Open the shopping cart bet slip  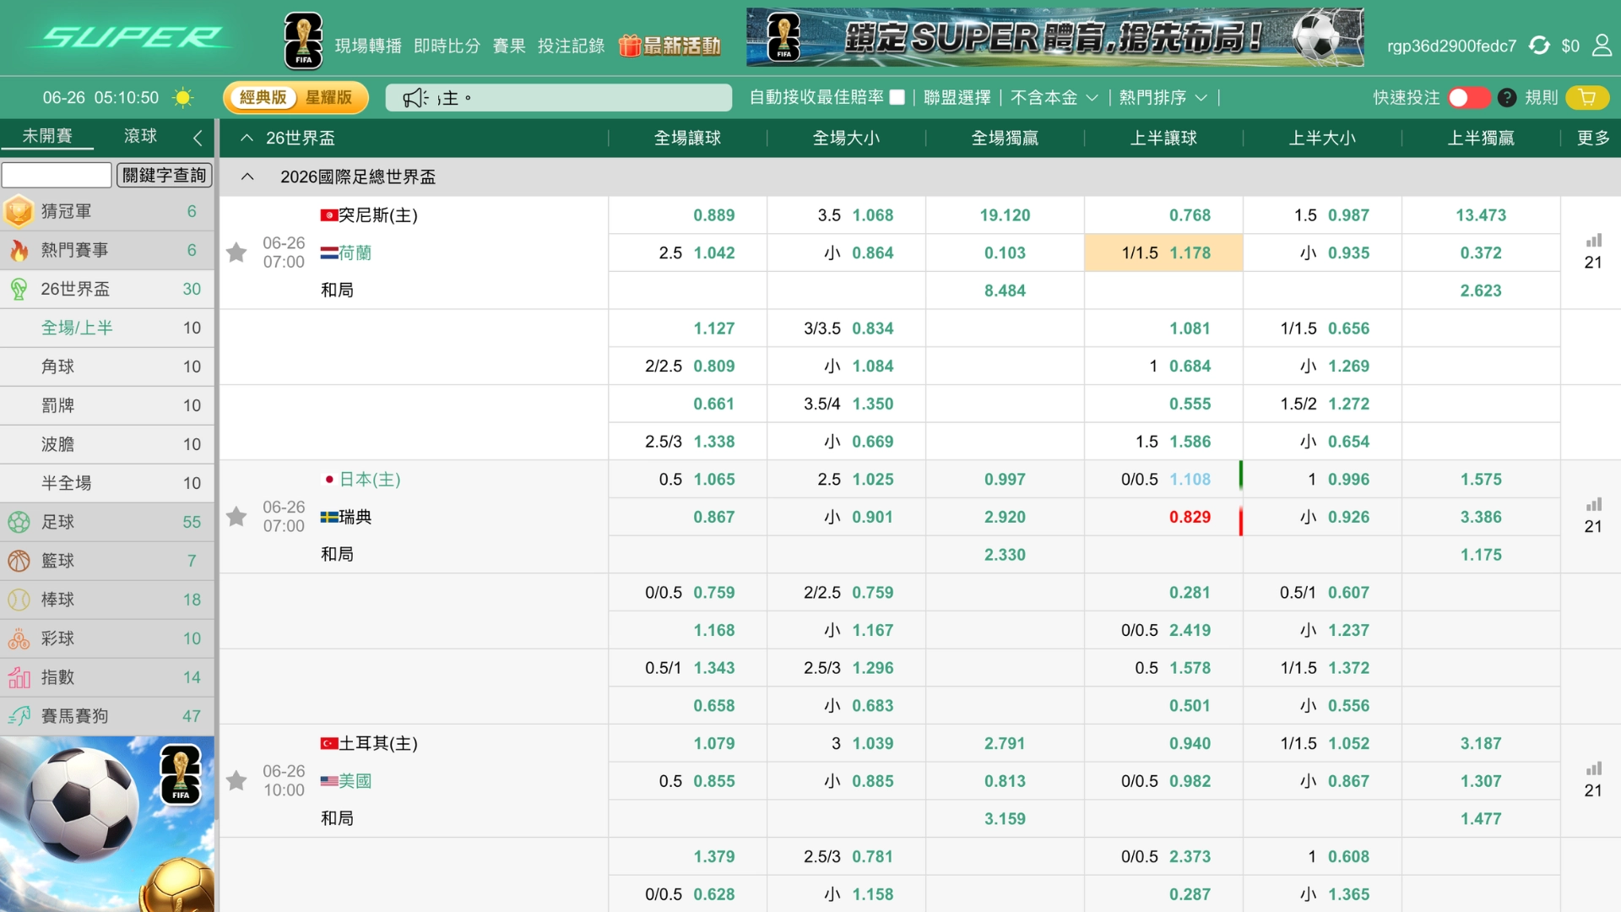pos(1587,98)
